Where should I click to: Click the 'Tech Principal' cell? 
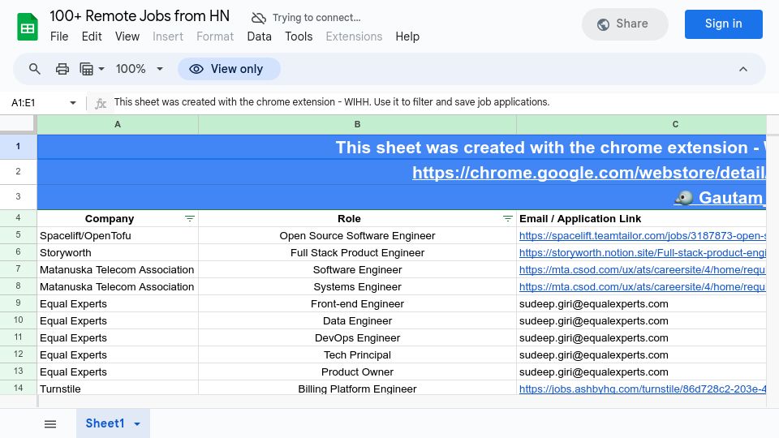pos(357,354)
